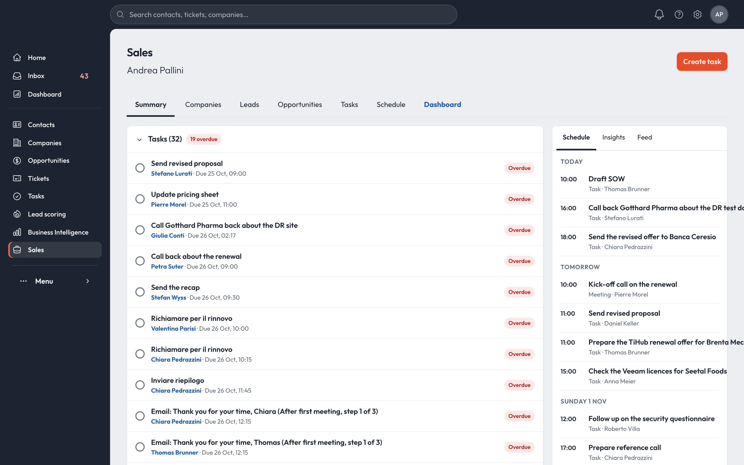Viewport: 744px width, 465px height.
Task: Click the AP user avatar
Action: pyautogui.click(x=719, y=14)
